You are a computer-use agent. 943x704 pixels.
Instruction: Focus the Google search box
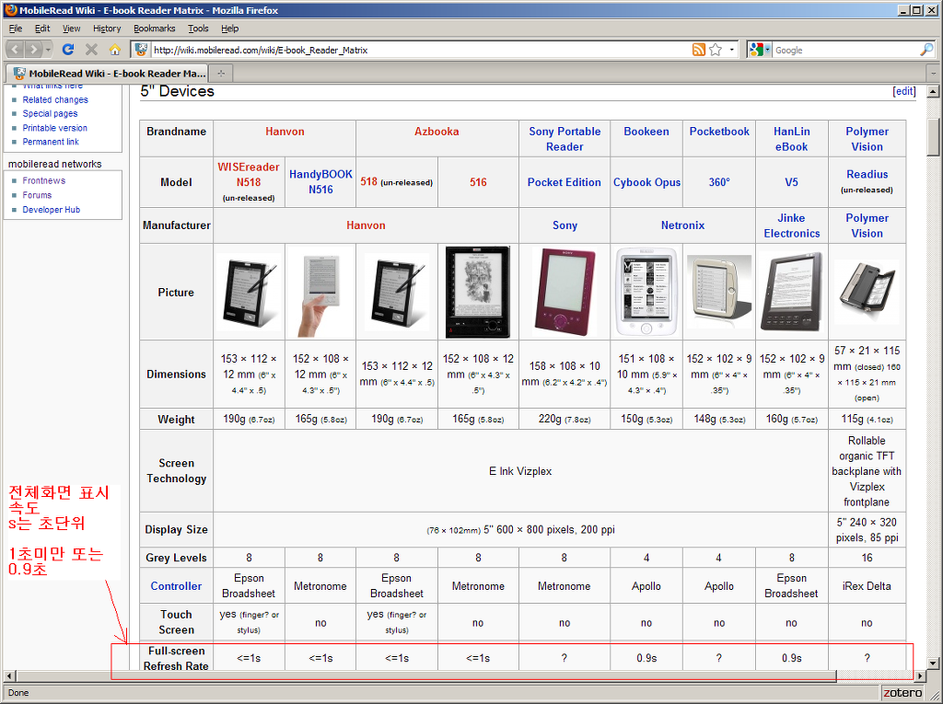(846, 50)
